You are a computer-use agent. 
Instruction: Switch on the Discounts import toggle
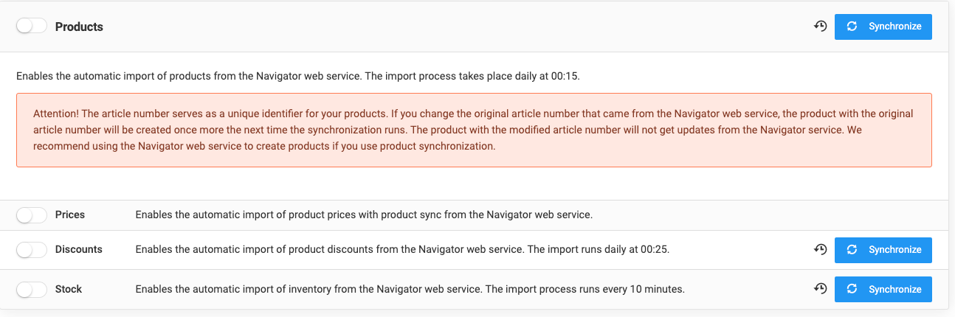tap(31, 250)
